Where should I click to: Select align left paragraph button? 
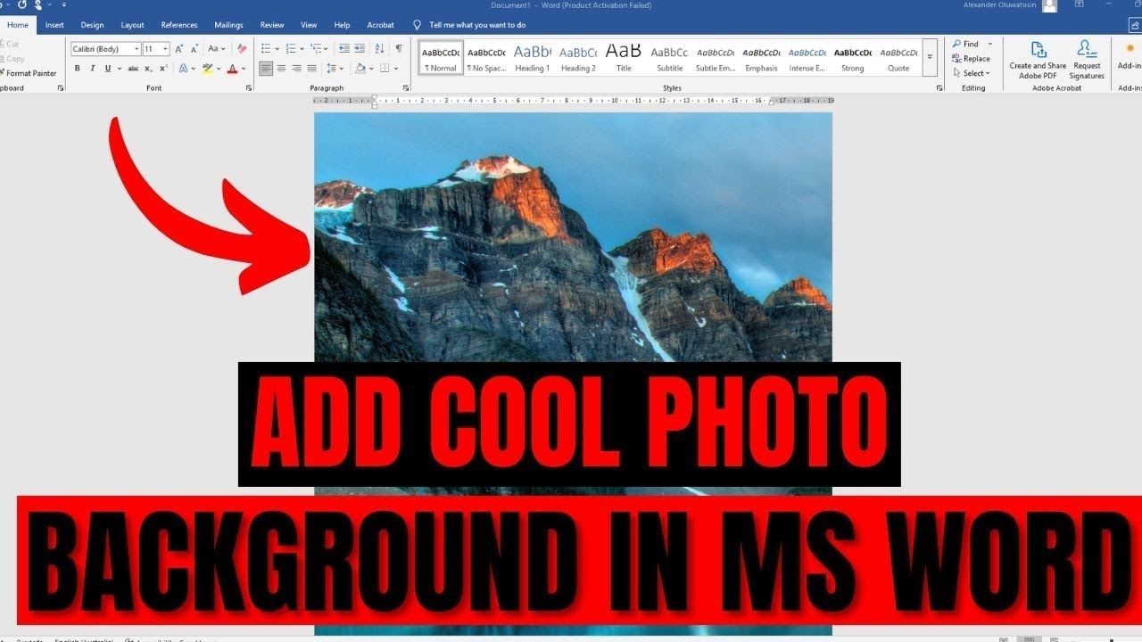pos(266,69)
